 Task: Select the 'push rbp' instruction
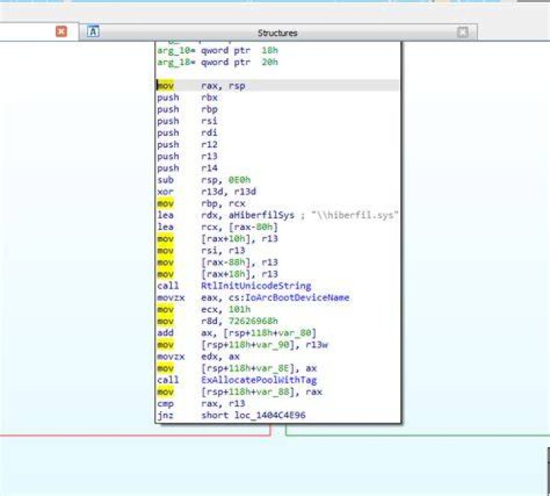(187, 109)
